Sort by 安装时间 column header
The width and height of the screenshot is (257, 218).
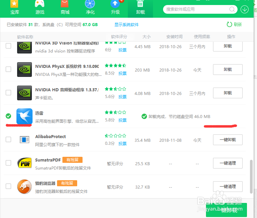(174, 37)
